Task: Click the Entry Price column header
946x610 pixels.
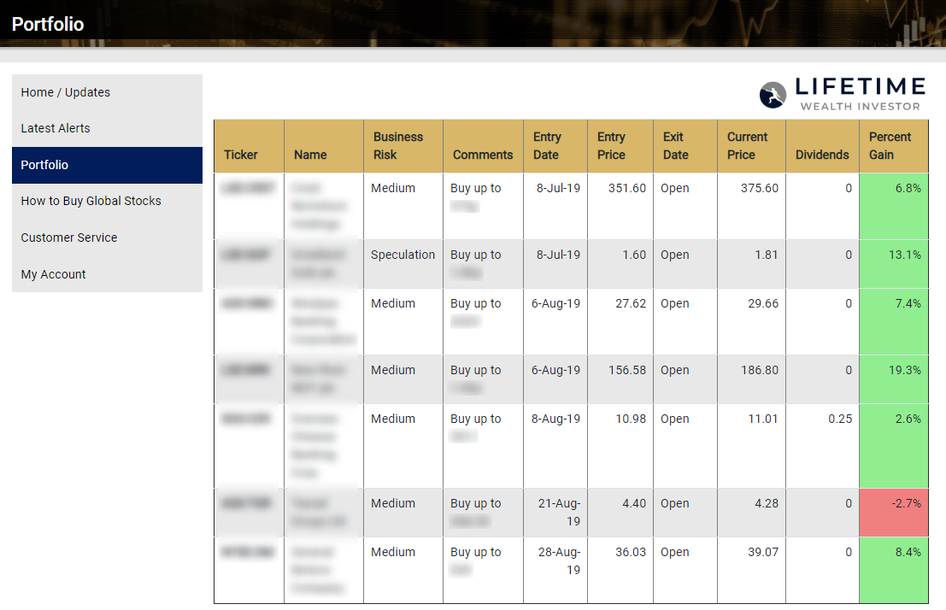Action: [620, 147]
